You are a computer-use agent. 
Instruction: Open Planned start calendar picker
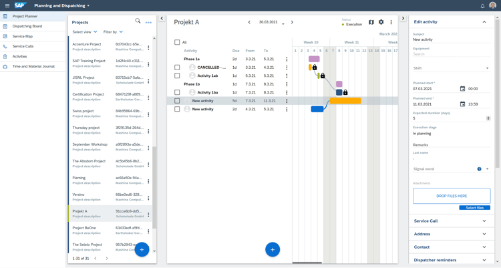click(462, 89)
